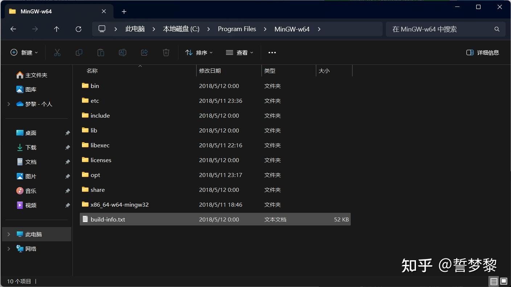Image resolution: width=511 pixels, height=287 pixels.
Task: Open the 查看 view dropdown
Action: tap(239, 52)
